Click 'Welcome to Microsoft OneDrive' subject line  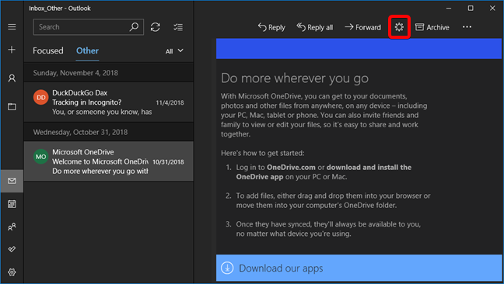click(x=100, y=161)
